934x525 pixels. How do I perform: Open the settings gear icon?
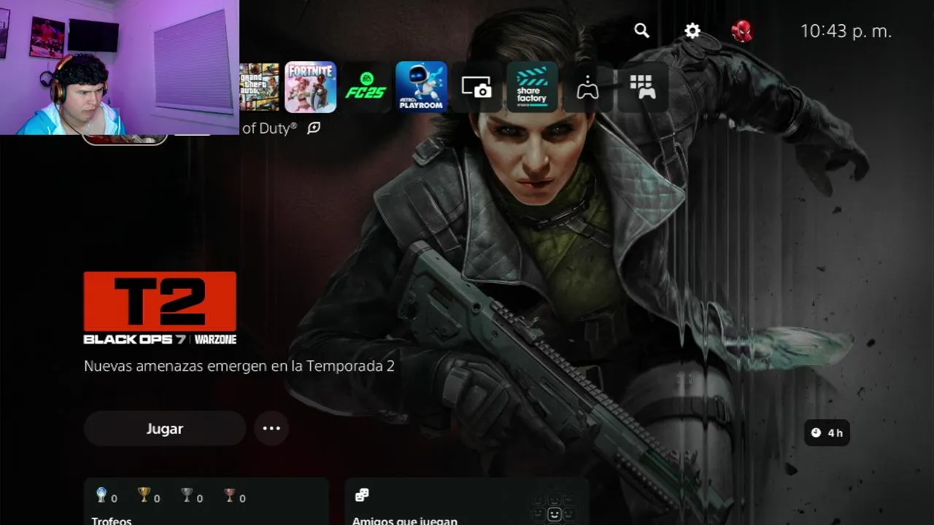coord(692,31)
